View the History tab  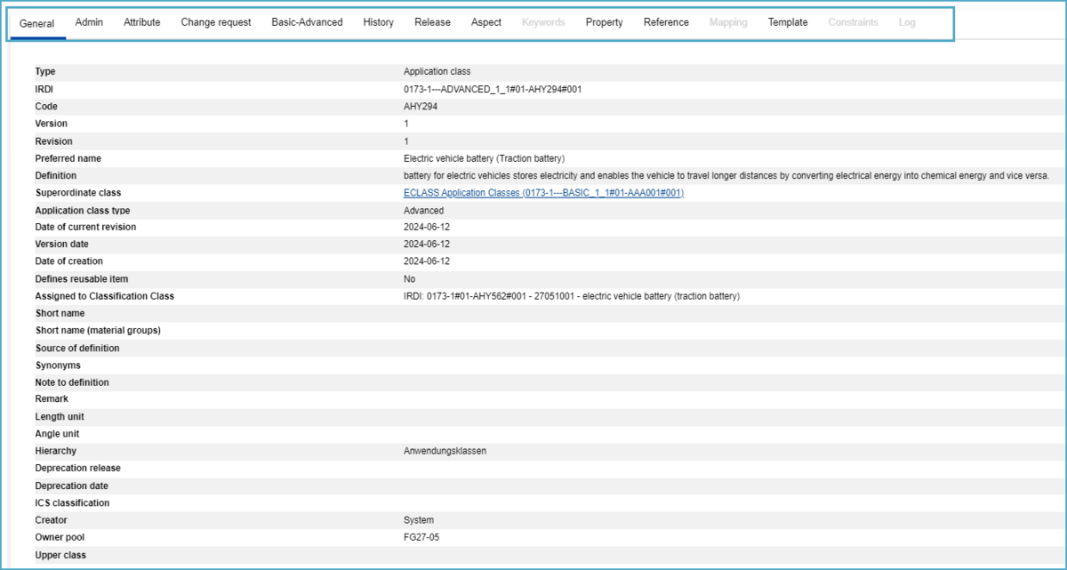click(379, 22)
